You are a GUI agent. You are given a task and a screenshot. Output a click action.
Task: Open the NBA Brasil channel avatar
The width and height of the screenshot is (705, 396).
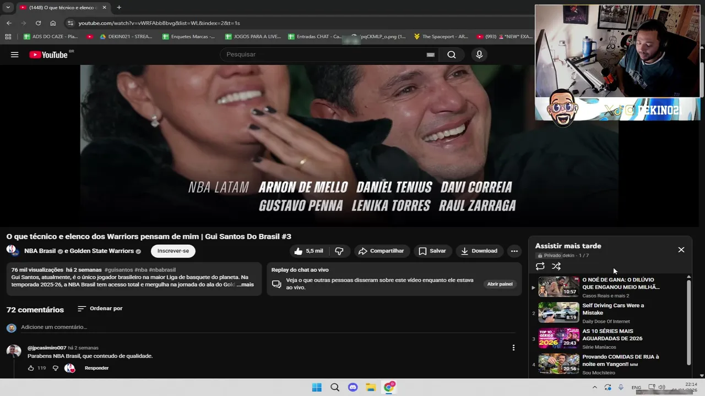click(13, 251)
